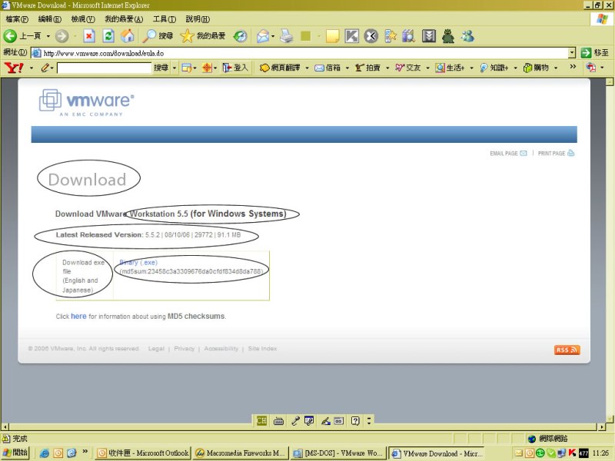Open the 信箱 mailbox toolbar button
This screenshot has height=461, width=615.
pos(328,68)
